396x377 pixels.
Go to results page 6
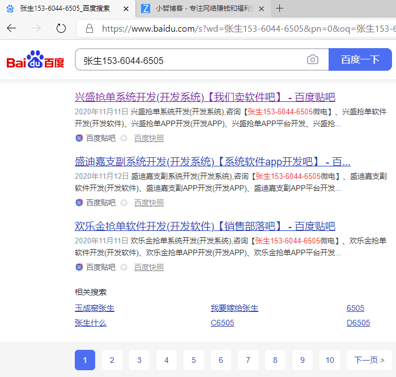click(221, 360)
